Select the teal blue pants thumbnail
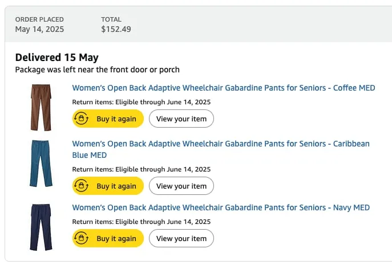The image size is (392, 265). coord(41,164)
